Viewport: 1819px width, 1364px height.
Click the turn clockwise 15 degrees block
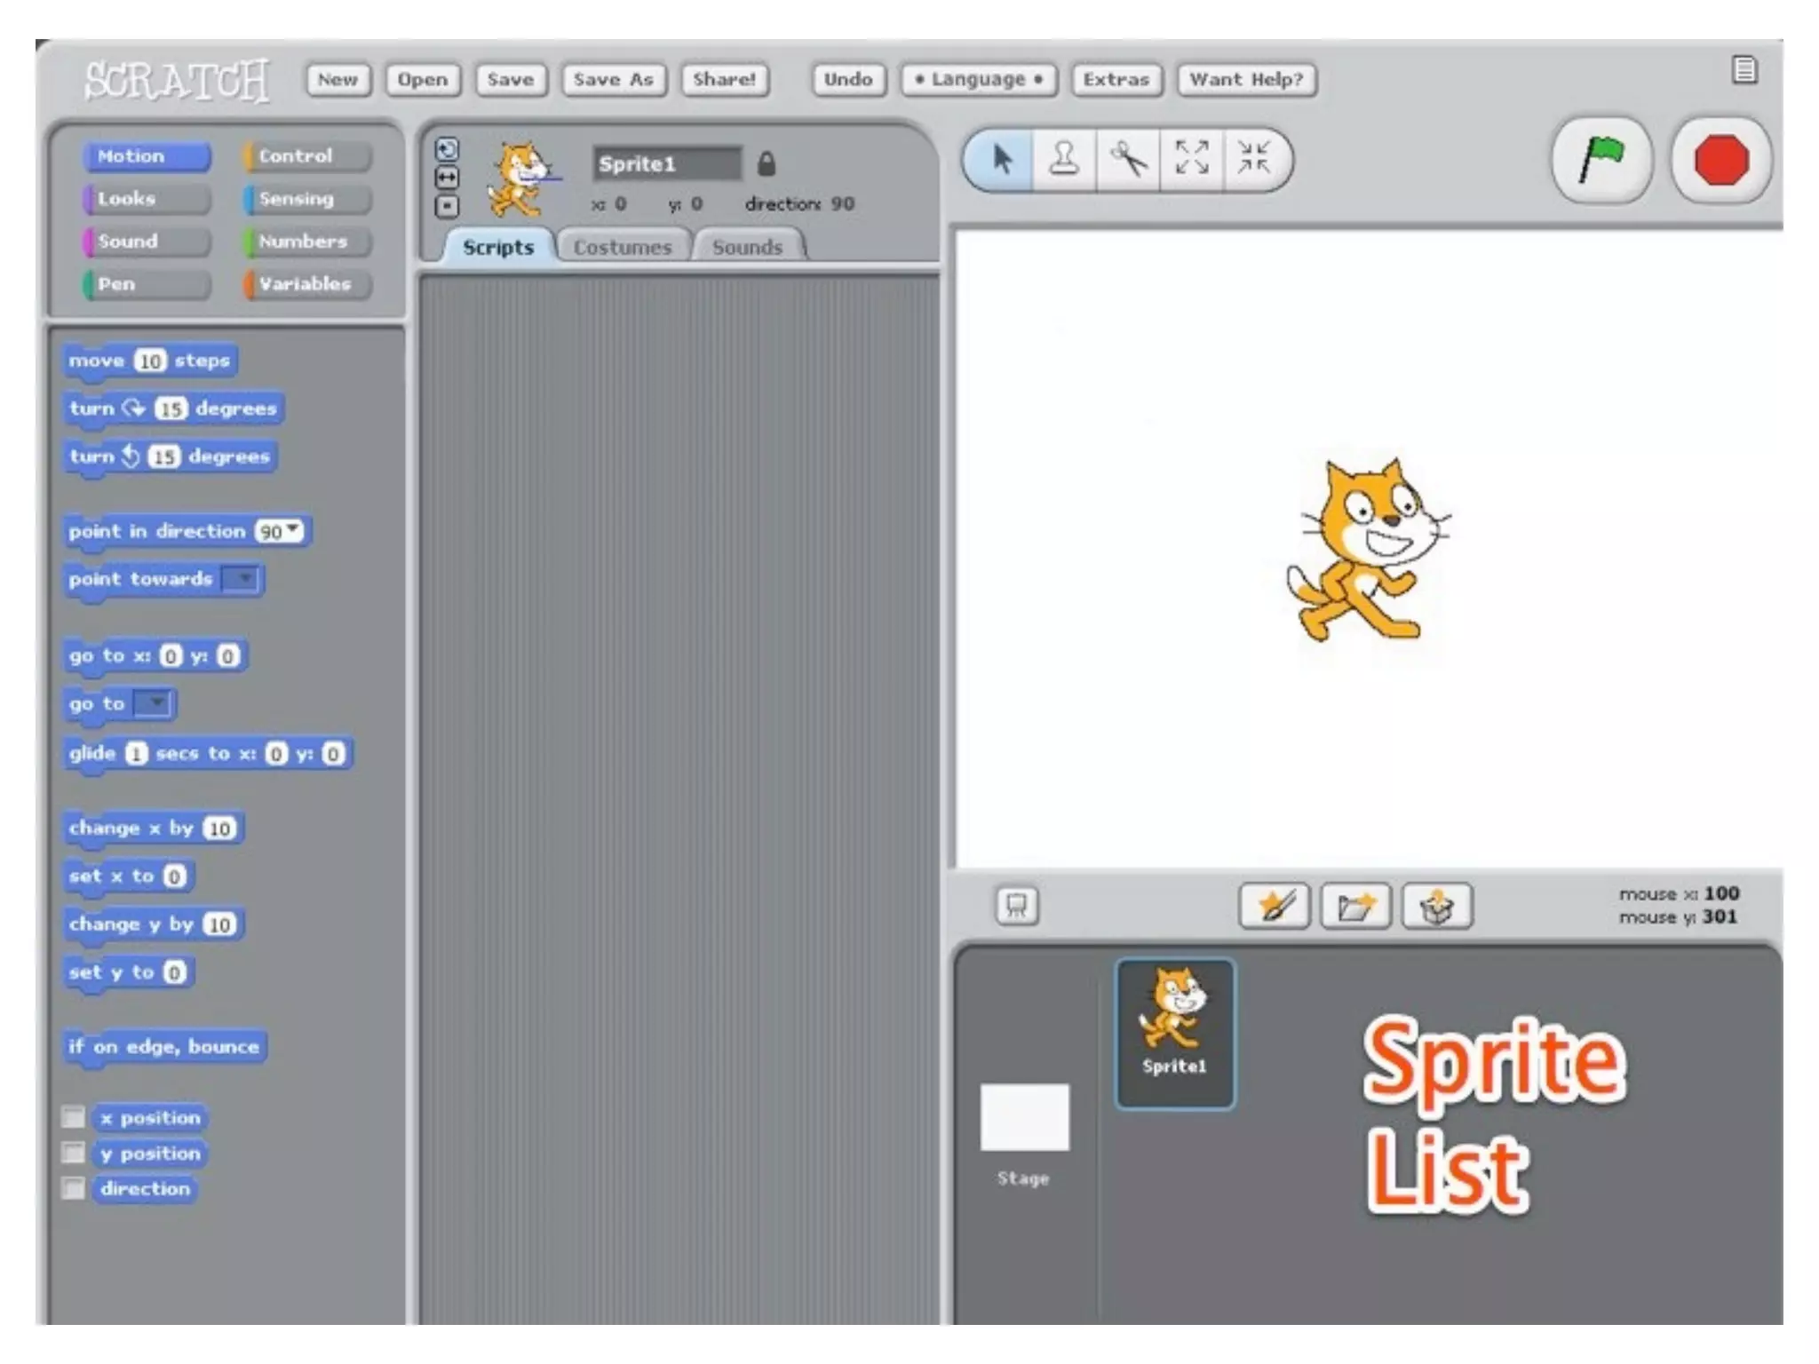pos(173,408)
